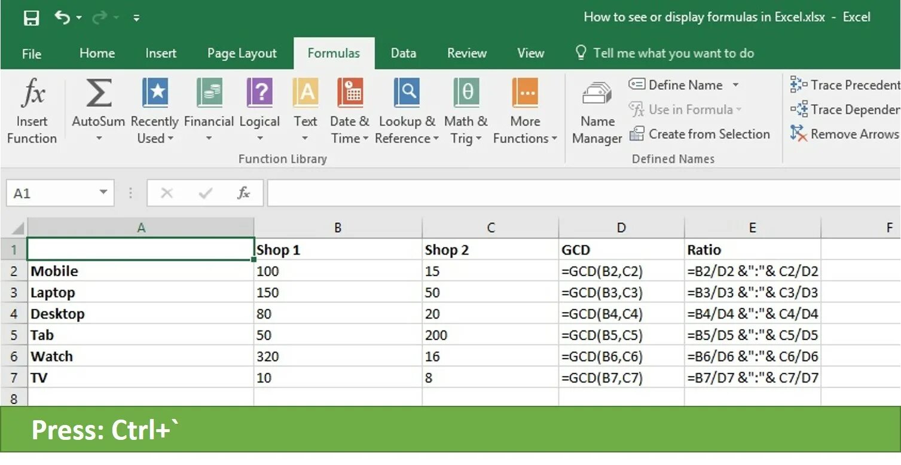901x465 pixels.
Task: Select the =GCD(B2,C2) cell
Action: click(x=622, y=271)
